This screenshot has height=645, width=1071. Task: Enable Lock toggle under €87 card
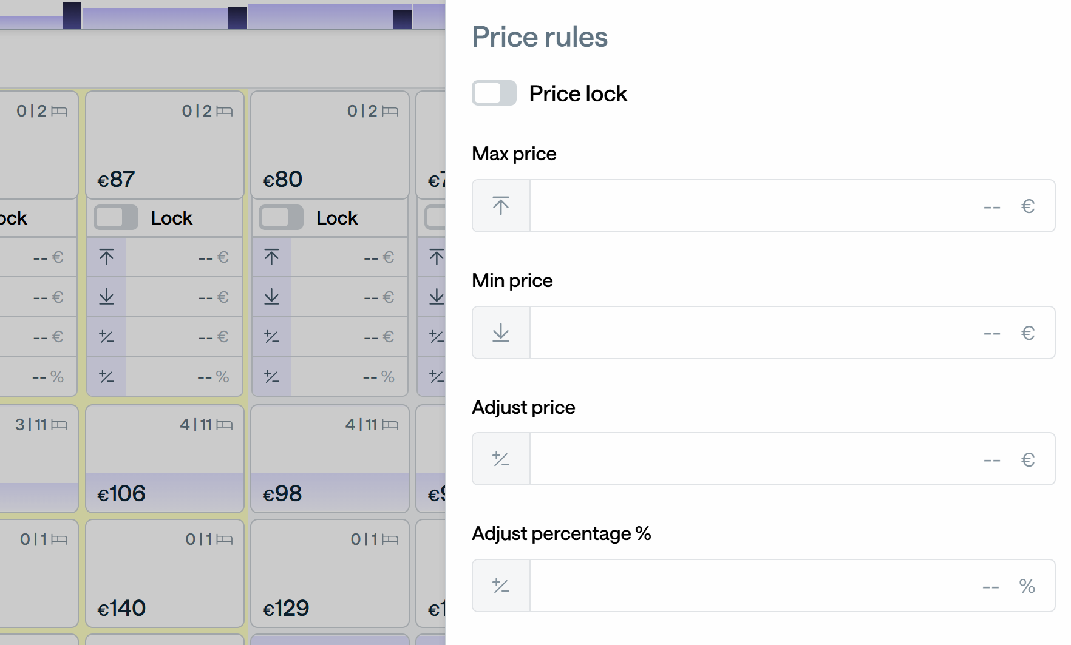(x=116, y=217)
